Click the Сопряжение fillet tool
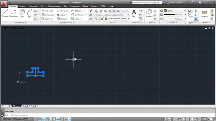Image resolution: width=216 pixels, height=121 pixels. (x=78, y=15)
